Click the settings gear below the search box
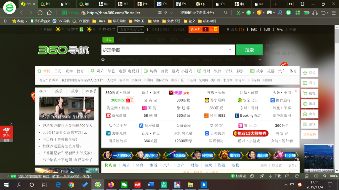 [103, 60]
